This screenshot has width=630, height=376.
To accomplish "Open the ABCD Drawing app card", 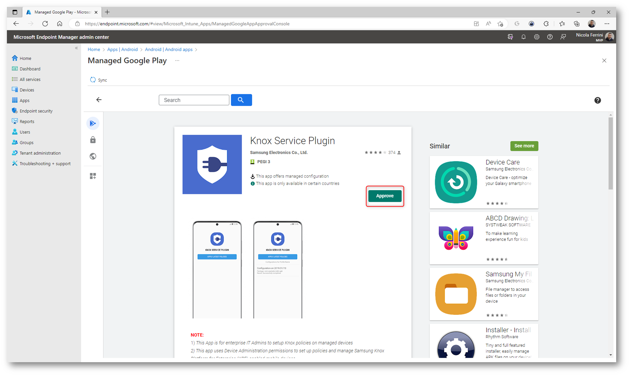I will 484,238.
